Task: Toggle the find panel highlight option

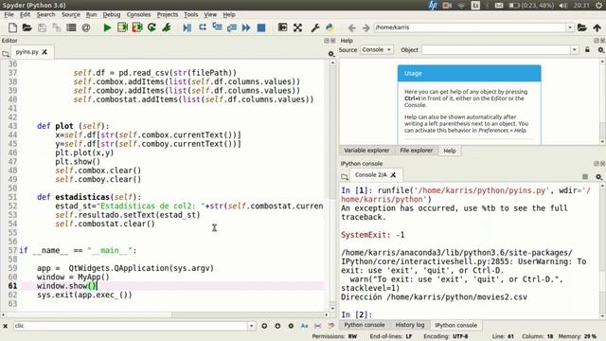Action: 330,326
